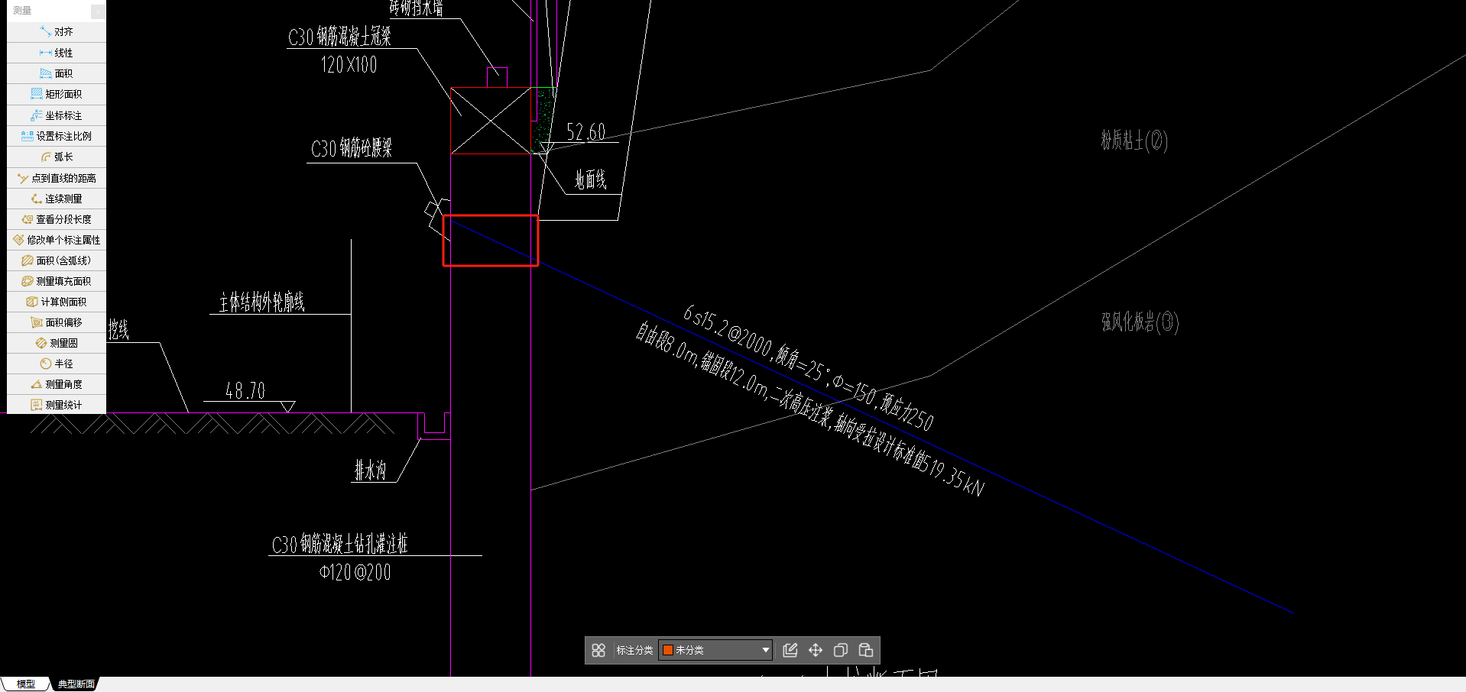Click the C30 钢筋砼腰梁 label
This screenshot has height=692, width=1466.
point(352,148)
